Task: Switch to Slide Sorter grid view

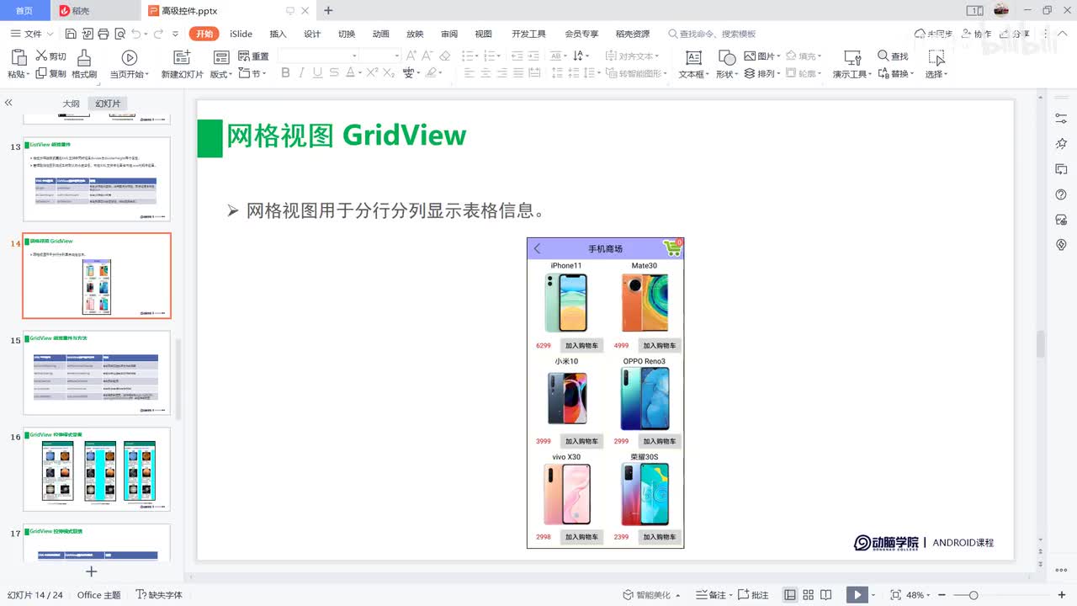Action: (x=809, y=595)
